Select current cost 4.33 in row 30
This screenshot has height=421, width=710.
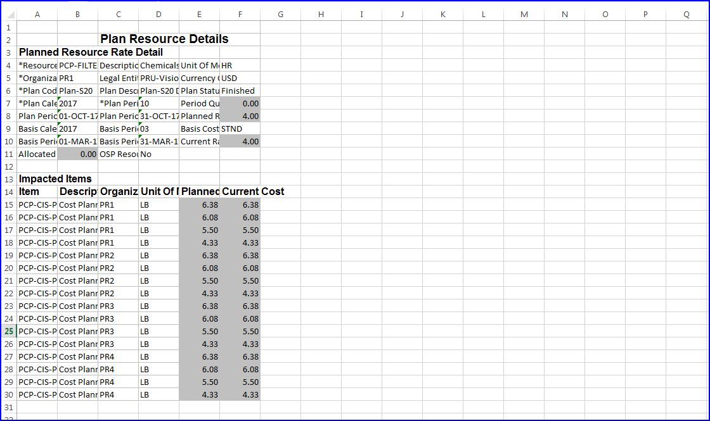240,394
